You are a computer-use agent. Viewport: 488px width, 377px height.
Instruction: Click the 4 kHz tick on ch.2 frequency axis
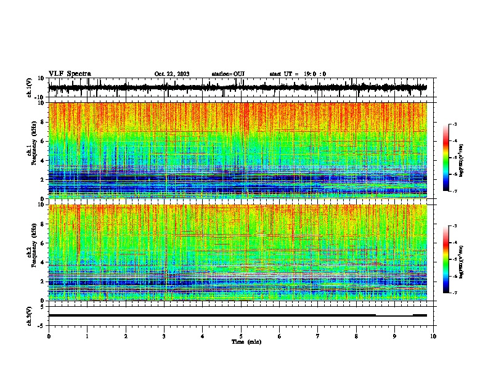click(43, 262)
